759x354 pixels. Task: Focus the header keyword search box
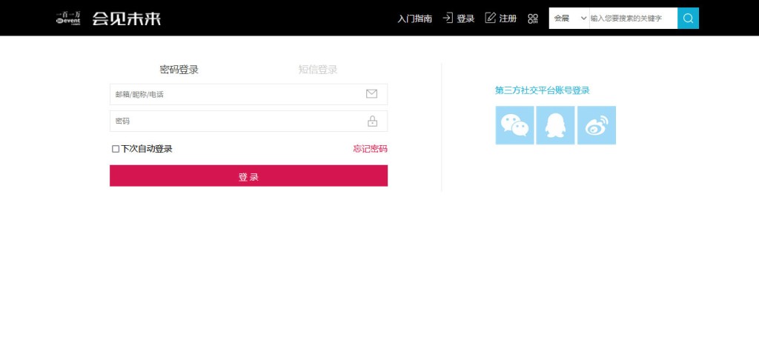tap(633, 19)
